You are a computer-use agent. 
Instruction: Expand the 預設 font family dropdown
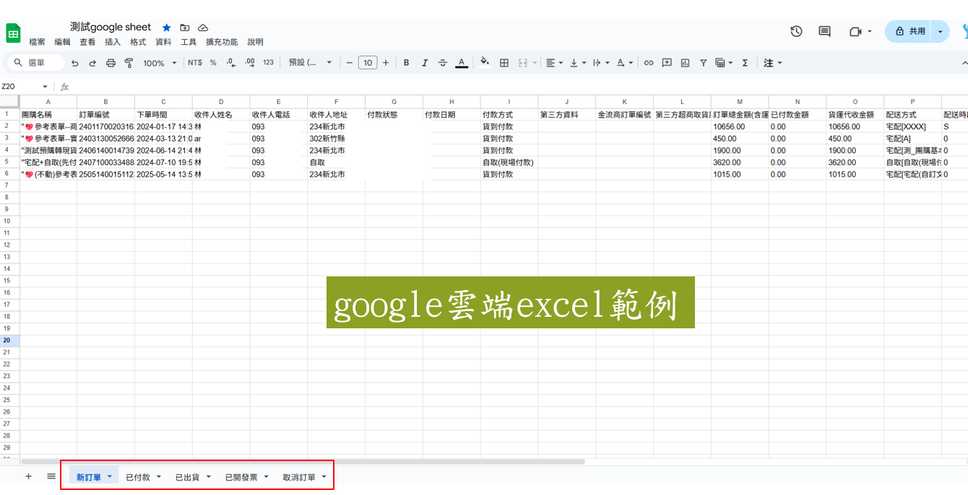tap(310, 63)
